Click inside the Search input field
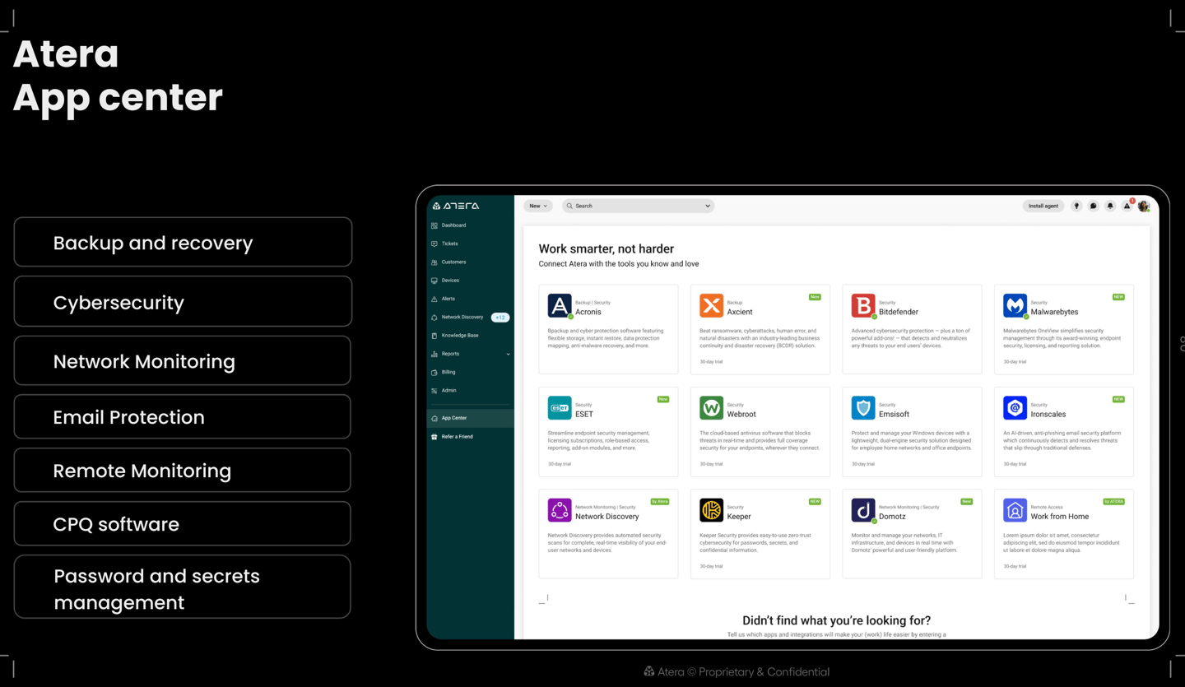 pos(638,206)
